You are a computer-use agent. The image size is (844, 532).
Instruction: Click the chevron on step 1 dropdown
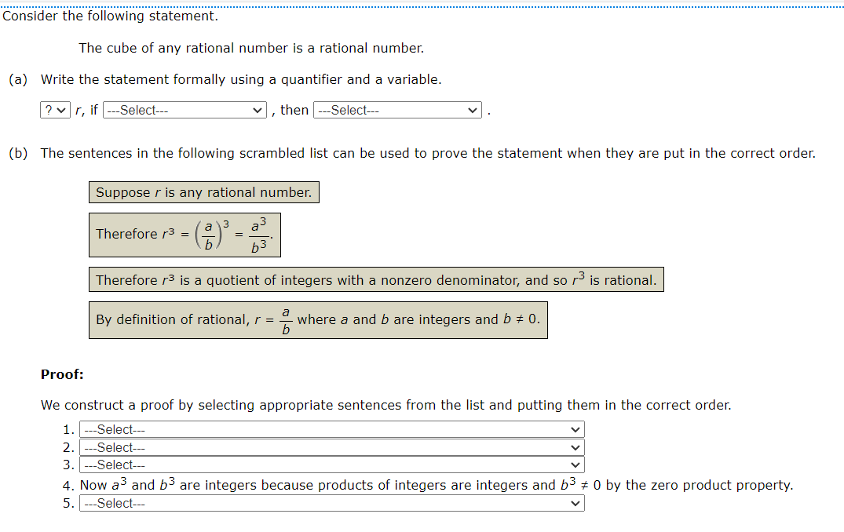pyautogui.click(x=577, y=429)
